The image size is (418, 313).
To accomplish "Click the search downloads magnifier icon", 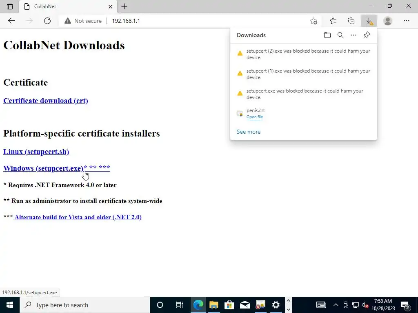I will click(x=340, y=35).
